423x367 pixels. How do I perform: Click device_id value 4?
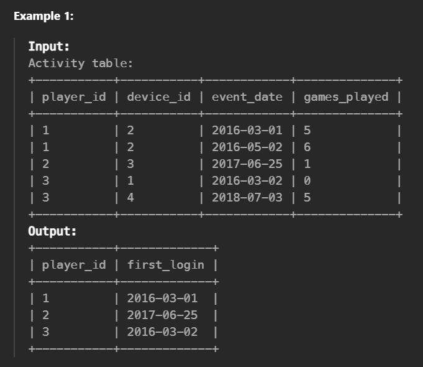(130, 198)
